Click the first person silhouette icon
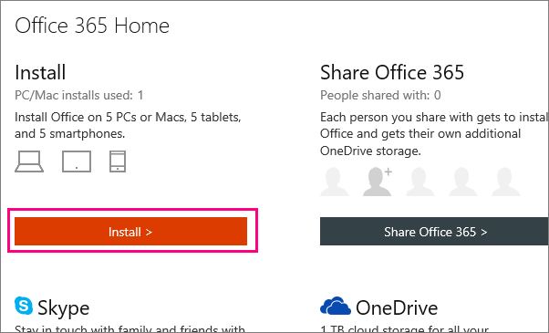Screen dimensions: 549x333 click(335, 182)
